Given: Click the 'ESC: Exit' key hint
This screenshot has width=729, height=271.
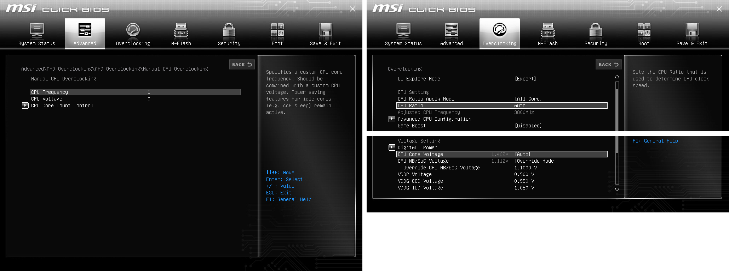Looking at the screenshot, I should pos(279,193).
